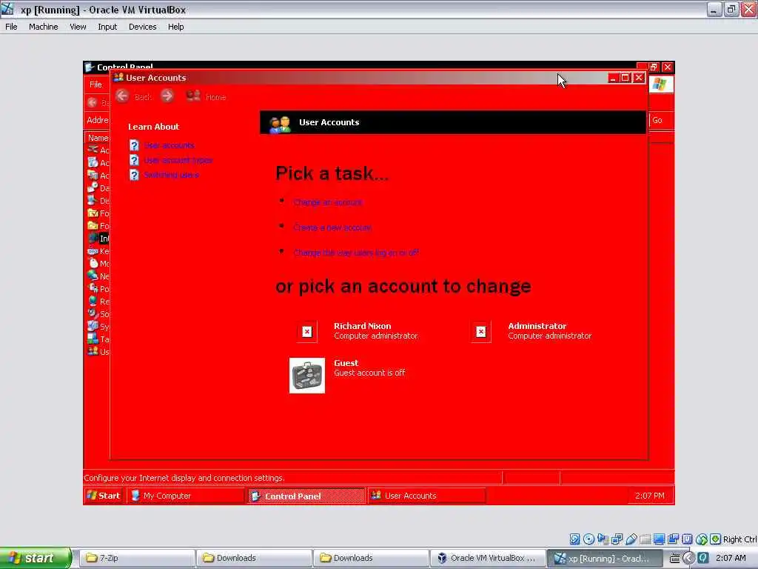
Task: Select the Date and Time icon in list
Action: 93,188
